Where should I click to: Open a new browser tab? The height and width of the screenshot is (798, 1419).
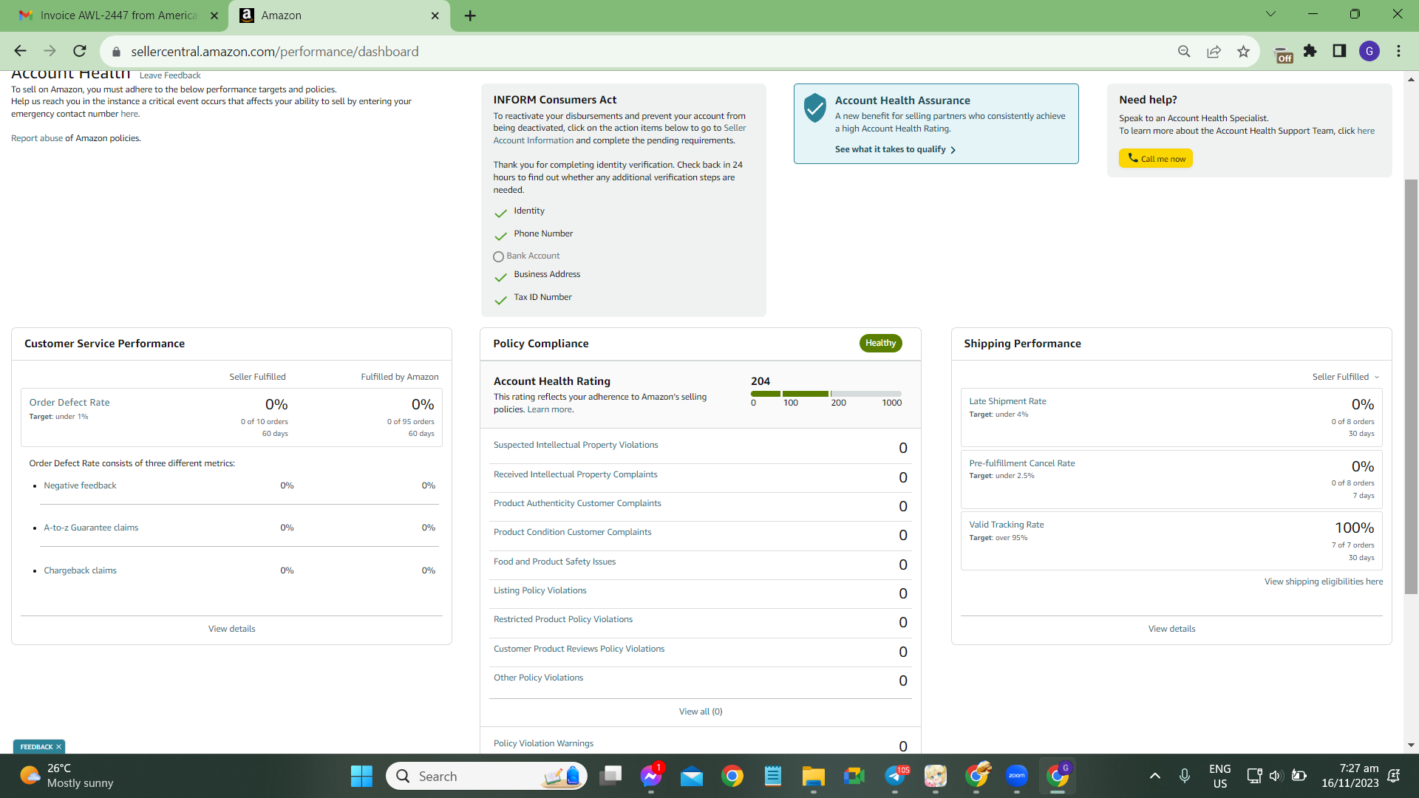tap(470, 16)
